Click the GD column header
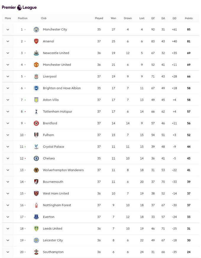 coord(174,18)
